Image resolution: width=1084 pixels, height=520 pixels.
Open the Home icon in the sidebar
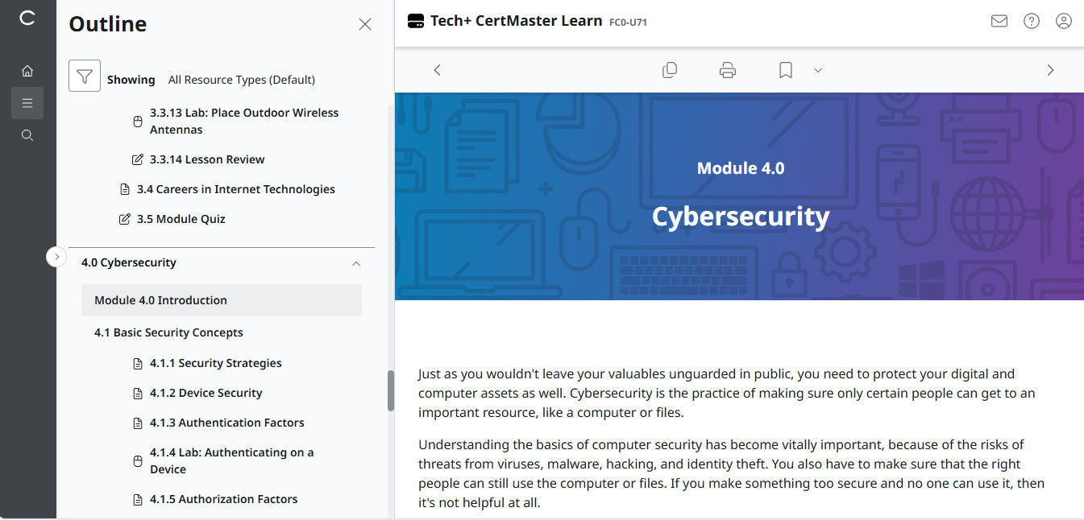[x=27, y=70]
